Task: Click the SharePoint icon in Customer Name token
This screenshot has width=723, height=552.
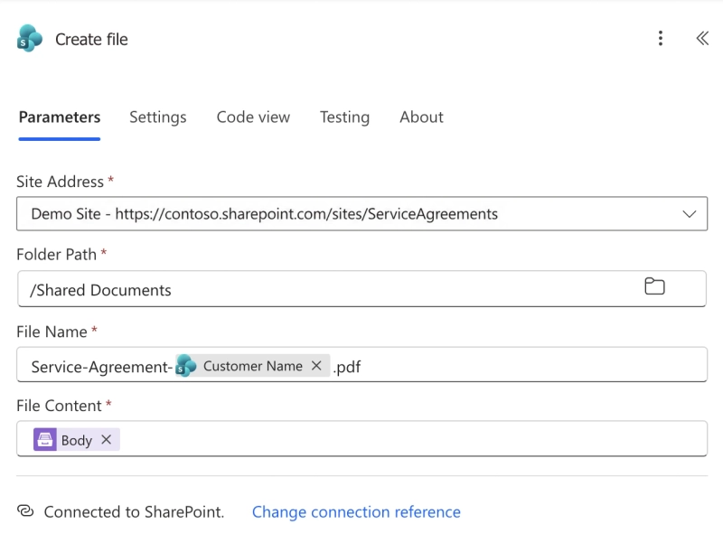Action: click(x=186, y=366)
